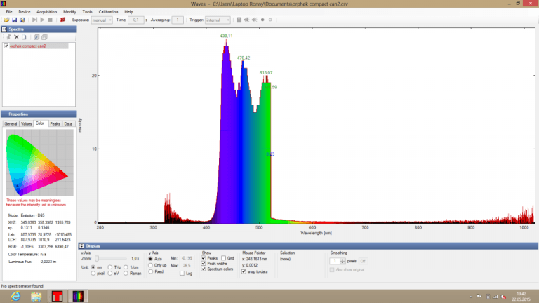The height and width of the screenshot is (303, 539).
Task: Toggle the Grid checkbox
Action: pyautogui.click(x=222, y=258)
